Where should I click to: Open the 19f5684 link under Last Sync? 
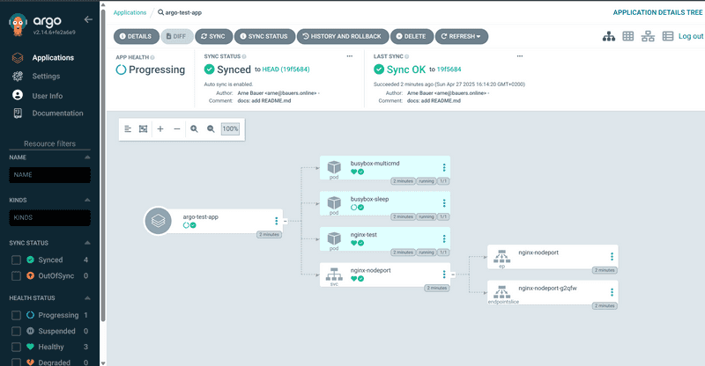[449, 70]
